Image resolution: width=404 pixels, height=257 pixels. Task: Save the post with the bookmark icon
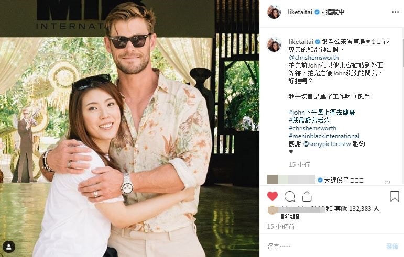click(x=395, y=196)
